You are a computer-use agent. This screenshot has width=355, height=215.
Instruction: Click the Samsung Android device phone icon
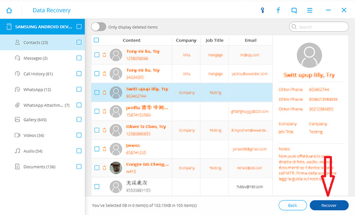pos(9,27)
